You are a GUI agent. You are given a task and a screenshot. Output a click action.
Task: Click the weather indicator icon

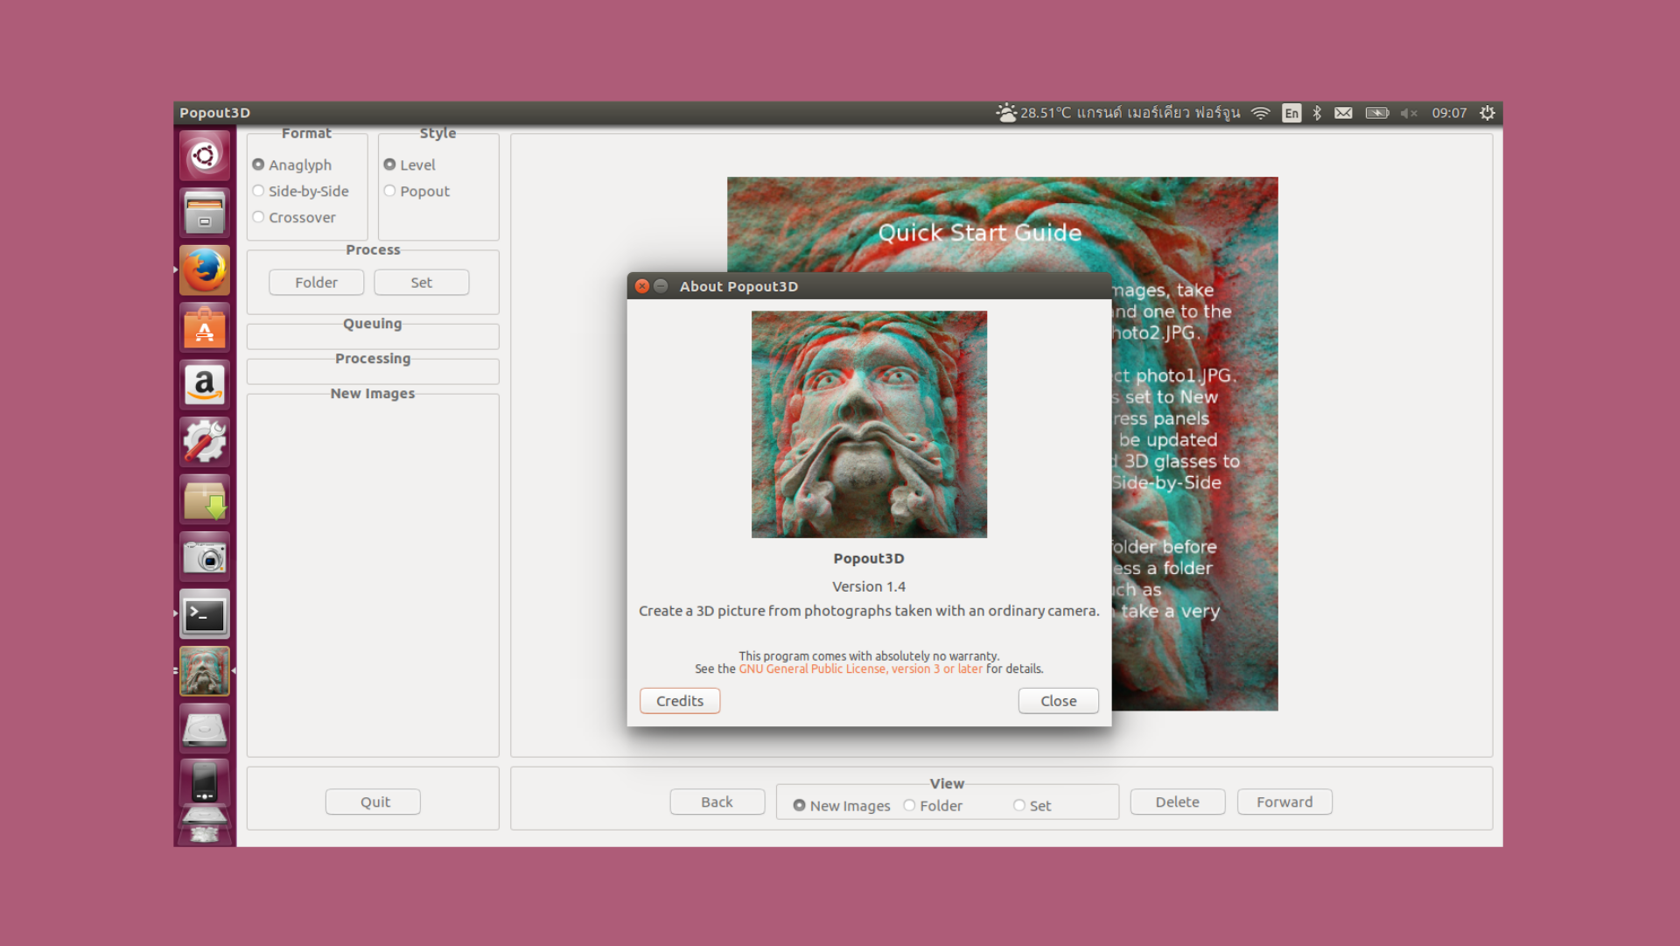pyautogui.click(x=1006, y=113)
